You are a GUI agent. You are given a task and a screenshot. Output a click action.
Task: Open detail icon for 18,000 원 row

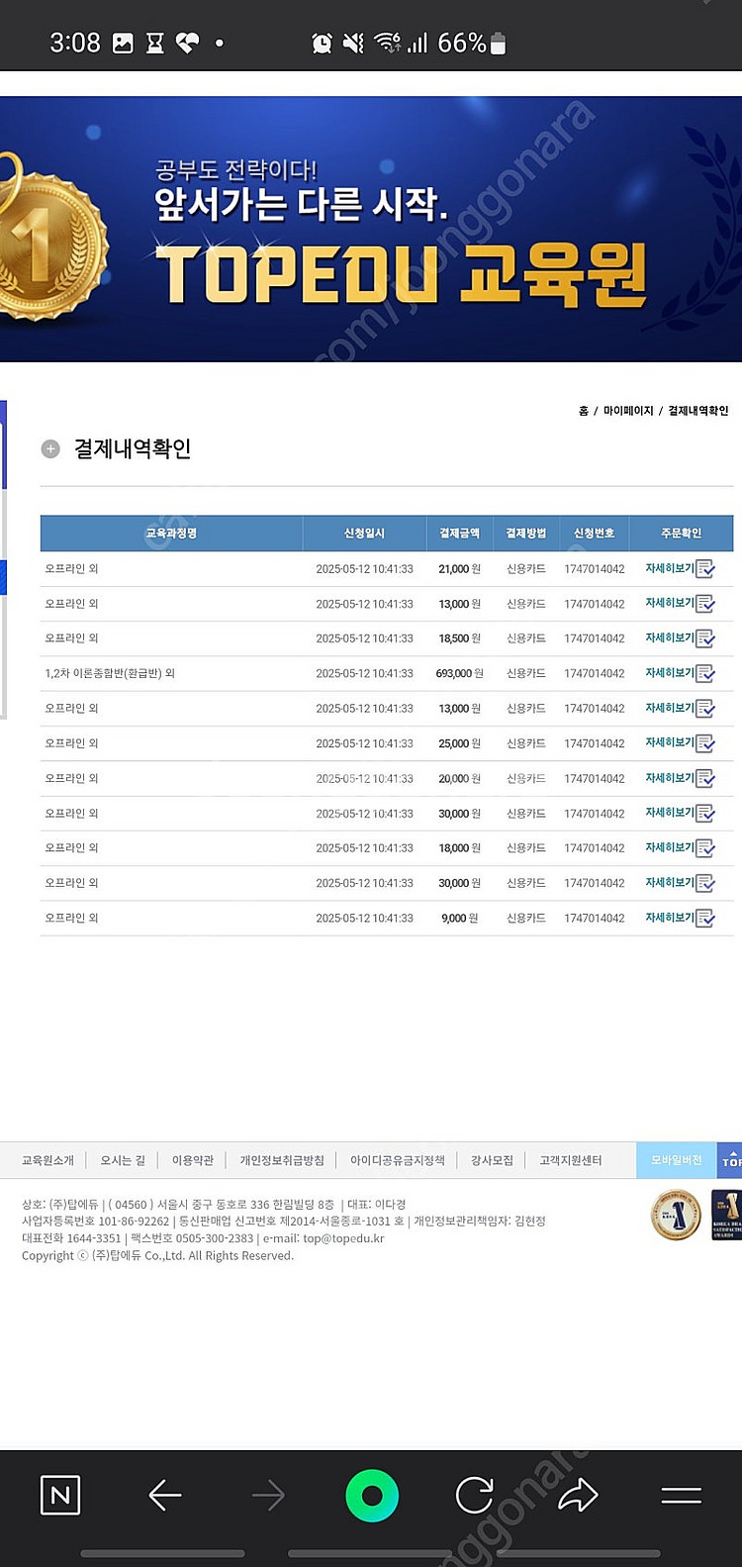tap(705, 848)
